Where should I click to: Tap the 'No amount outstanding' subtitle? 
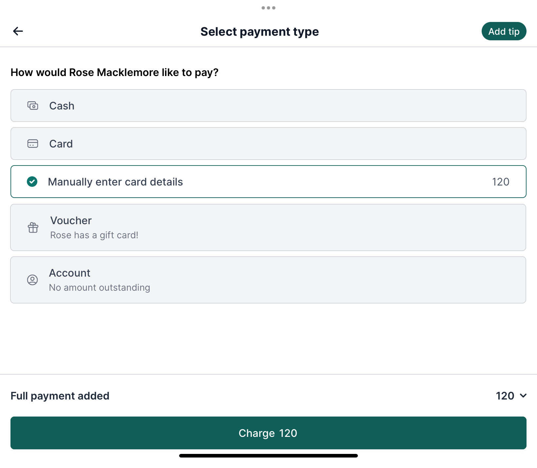pyautogui.click(x=100, y=287)
